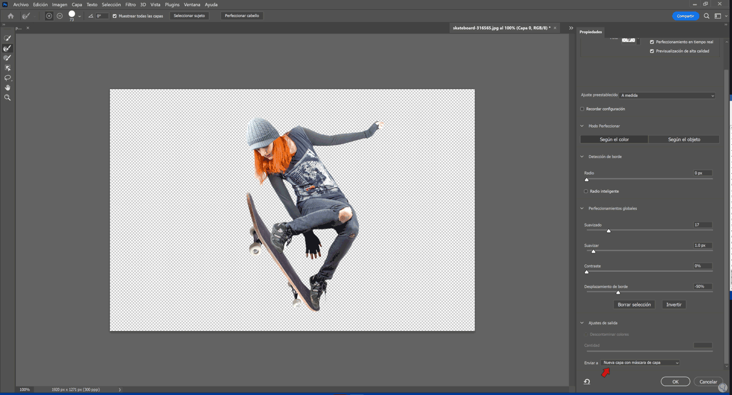Click the subtract-from-selection minus icon
This screenshot has width=732, height=395.
pos(60,16)
